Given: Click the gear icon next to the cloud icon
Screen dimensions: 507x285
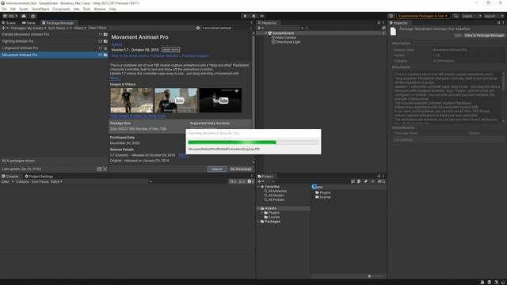Looking at the screenshot, I should coord(33,16).
